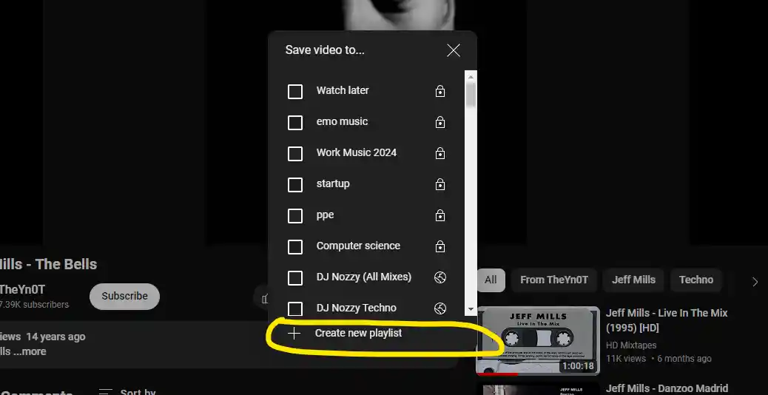Click the playlist list scroll down arrow
The image size is (768, 395).
click(x=471, y=309)
